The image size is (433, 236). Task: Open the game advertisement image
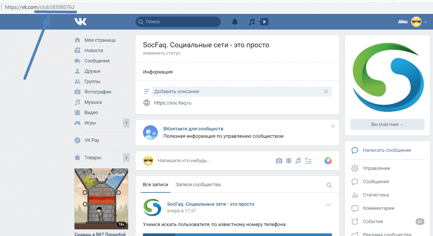[x=101, y=199]
